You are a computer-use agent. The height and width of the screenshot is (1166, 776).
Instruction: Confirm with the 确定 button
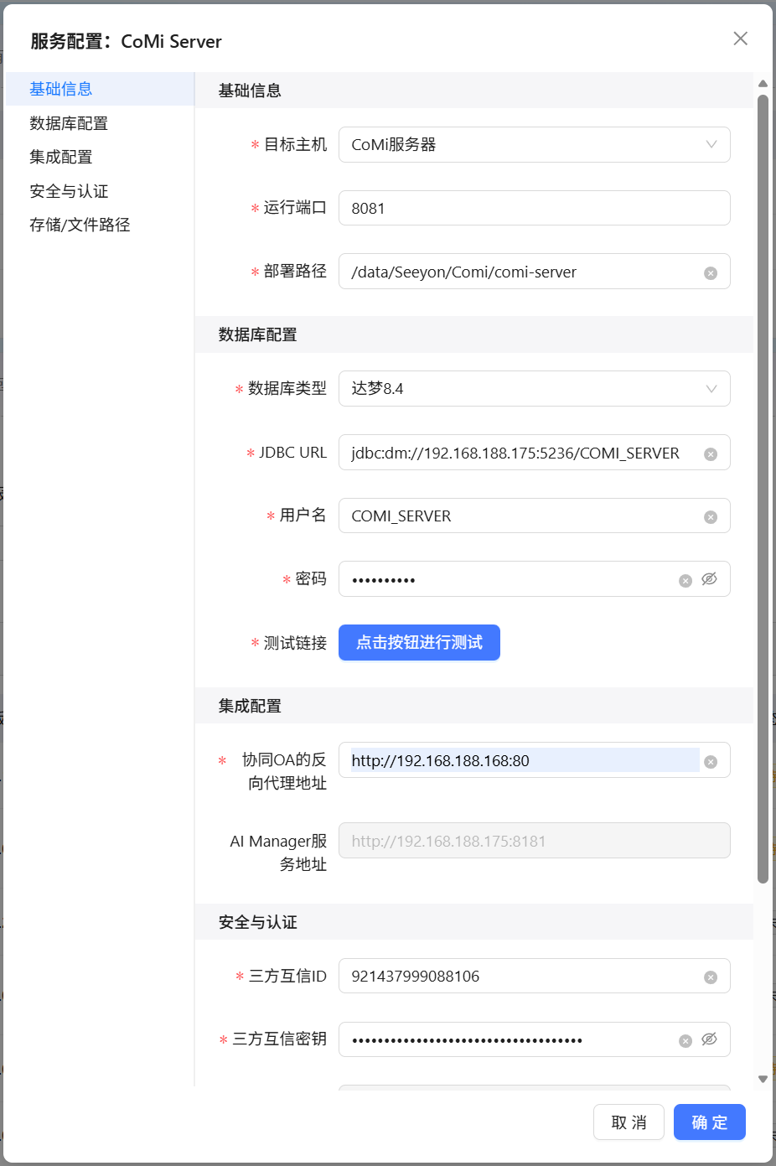pyautogui.click(x=709, y=1122)
